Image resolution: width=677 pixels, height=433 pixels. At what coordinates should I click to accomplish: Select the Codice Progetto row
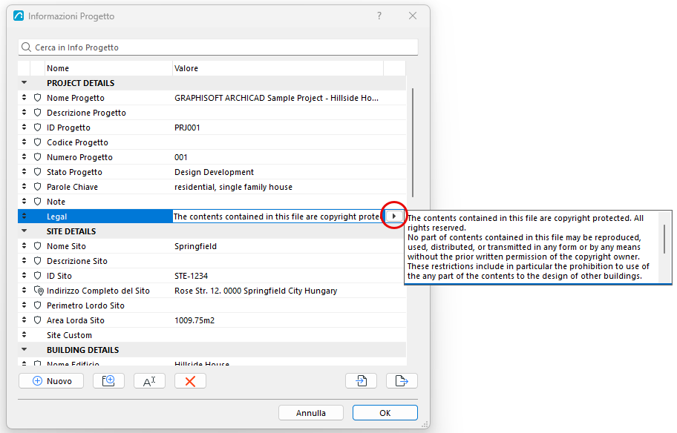[x=212, y=142]
